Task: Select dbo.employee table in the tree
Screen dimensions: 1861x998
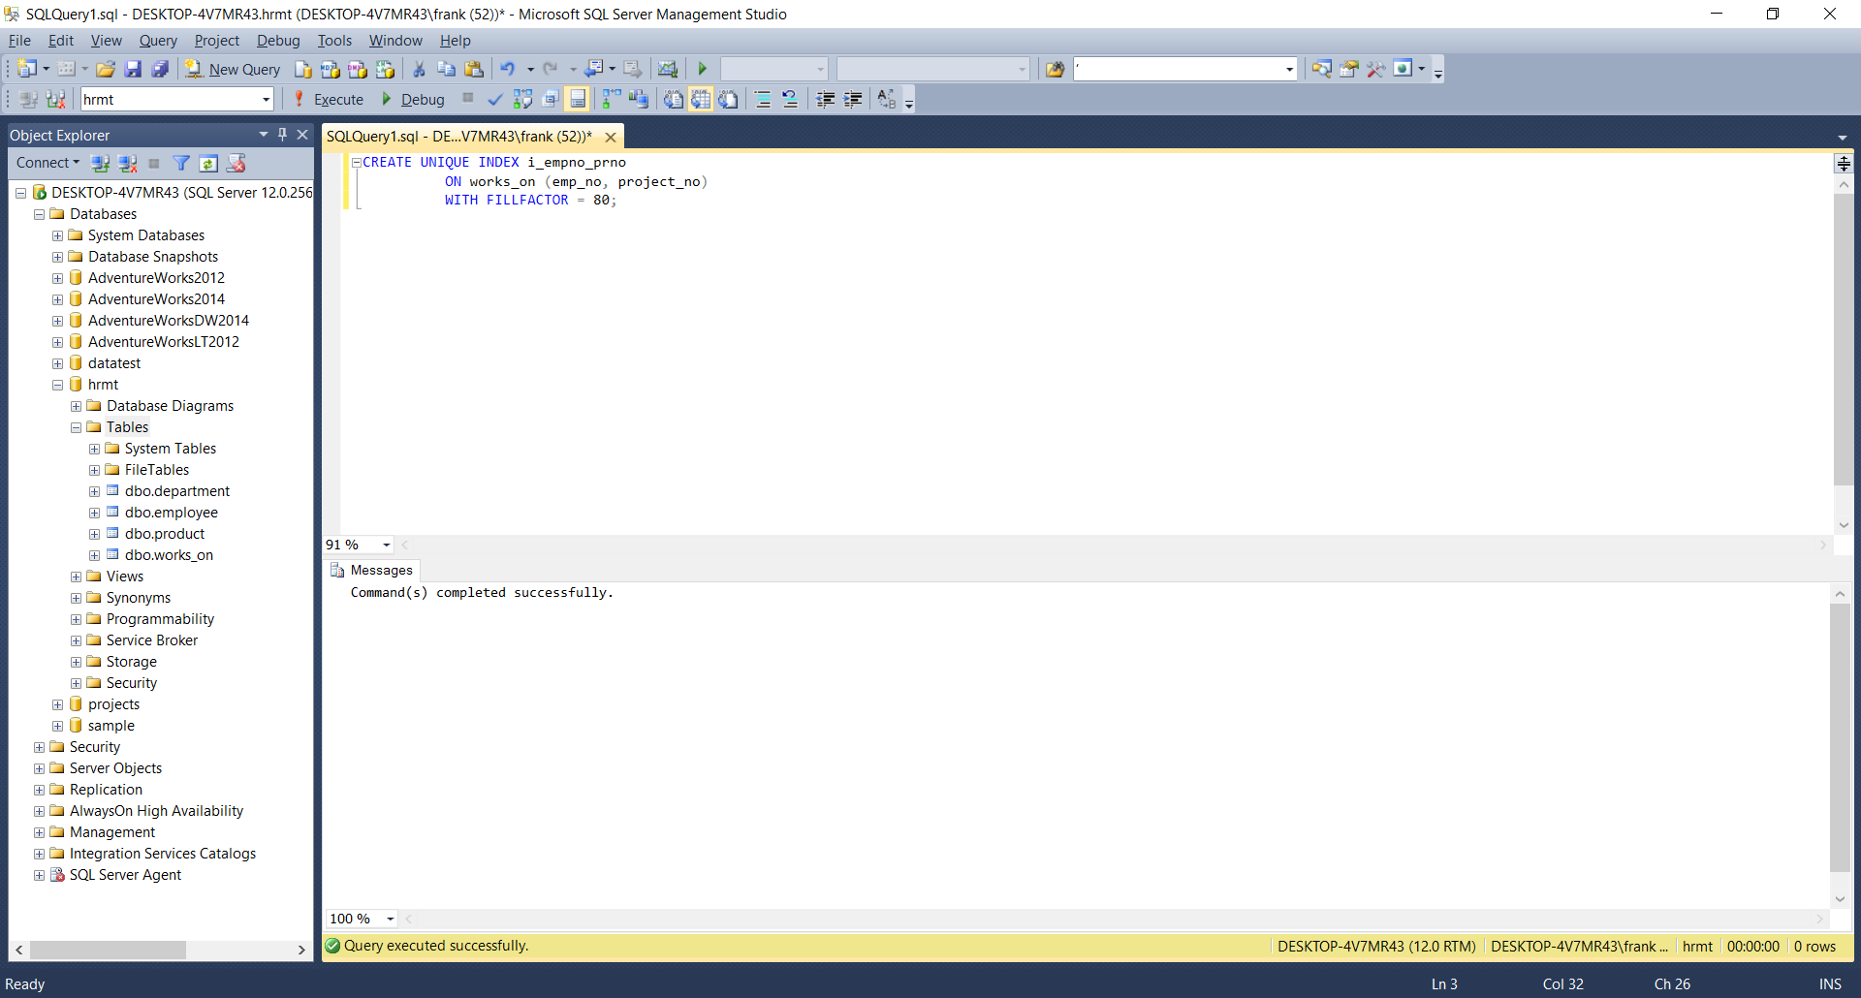Action: click(171, 513)
